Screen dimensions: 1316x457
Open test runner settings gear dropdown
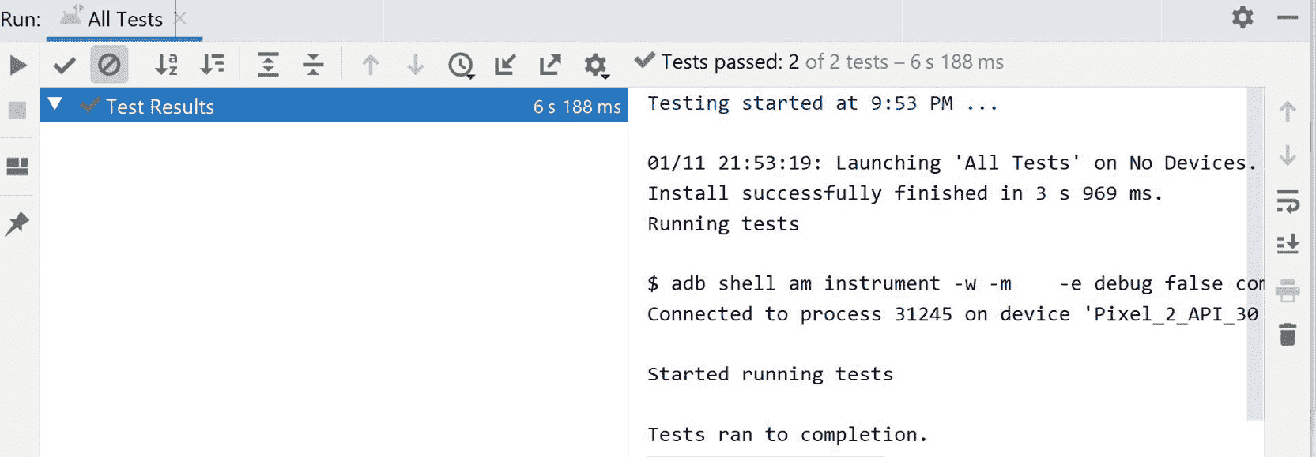click(596, 65)
